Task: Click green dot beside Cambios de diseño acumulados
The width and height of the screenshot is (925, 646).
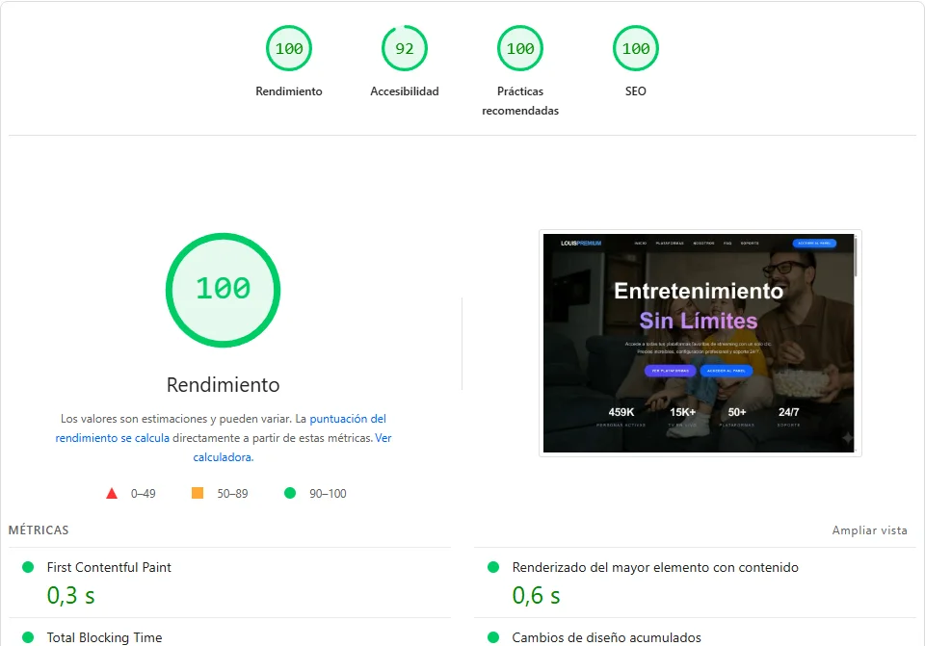Action: 493,637
